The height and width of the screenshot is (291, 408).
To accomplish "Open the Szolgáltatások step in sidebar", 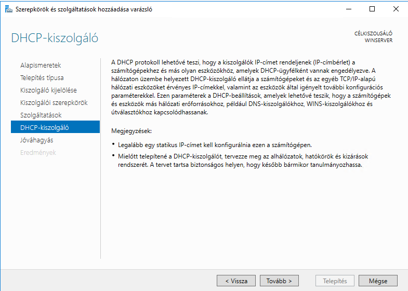I will click(x=41, y=115).
